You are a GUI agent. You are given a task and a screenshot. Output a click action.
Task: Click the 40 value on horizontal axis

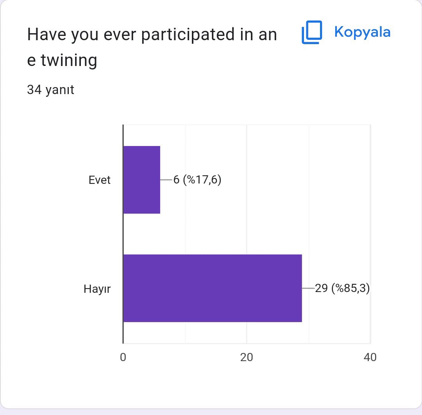[x=370, y=357]
